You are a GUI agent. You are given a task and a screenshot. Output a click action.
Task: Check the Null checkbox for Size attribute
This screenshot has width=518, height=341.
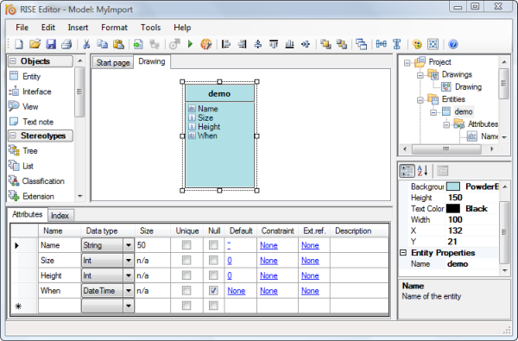tap(213, 261)
